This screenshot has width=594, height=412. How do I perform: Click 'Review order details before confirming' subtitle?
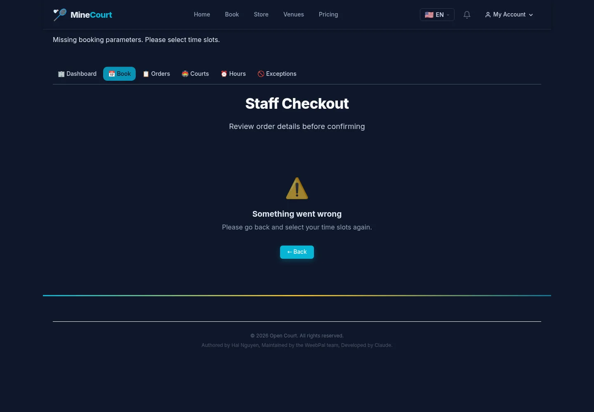coord(297,126)
